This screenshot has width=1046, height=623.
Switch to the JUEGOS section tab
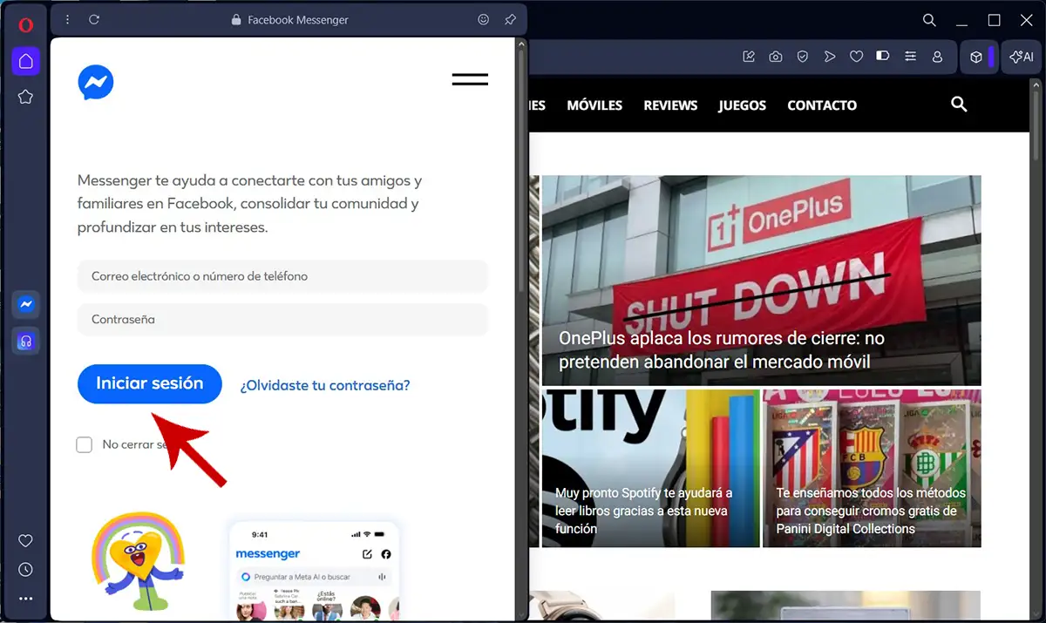click(742, 105)
